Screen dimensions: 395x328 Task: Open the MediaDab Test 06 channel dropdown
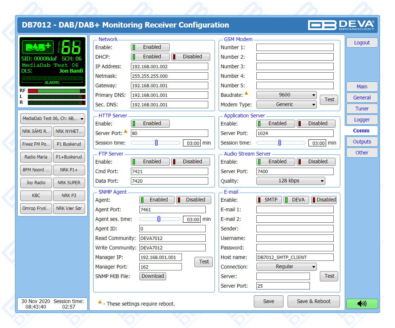[53, 119]
